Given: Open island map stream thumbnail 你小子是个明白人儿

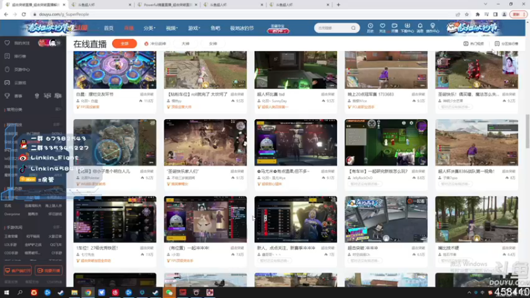Looking at the screenshot, I should 115,142.
